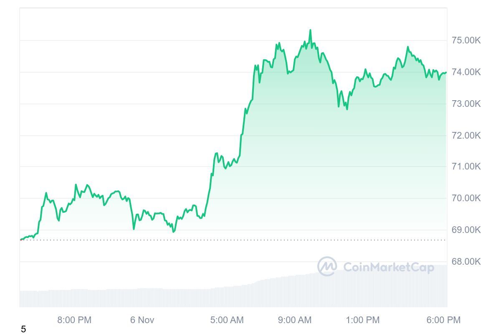Click the highest peak of the price line
The height and width of the screenshot is (334, 501).
pyautogui.click(x=310, y=30)
